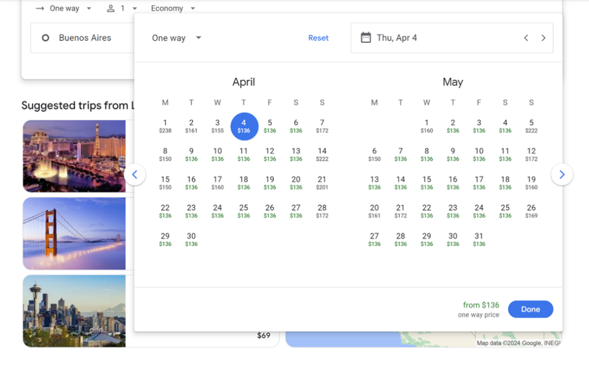Open the One way dropdown inside the calendar popup
The image size is (589, 371).
coord(175,37)
